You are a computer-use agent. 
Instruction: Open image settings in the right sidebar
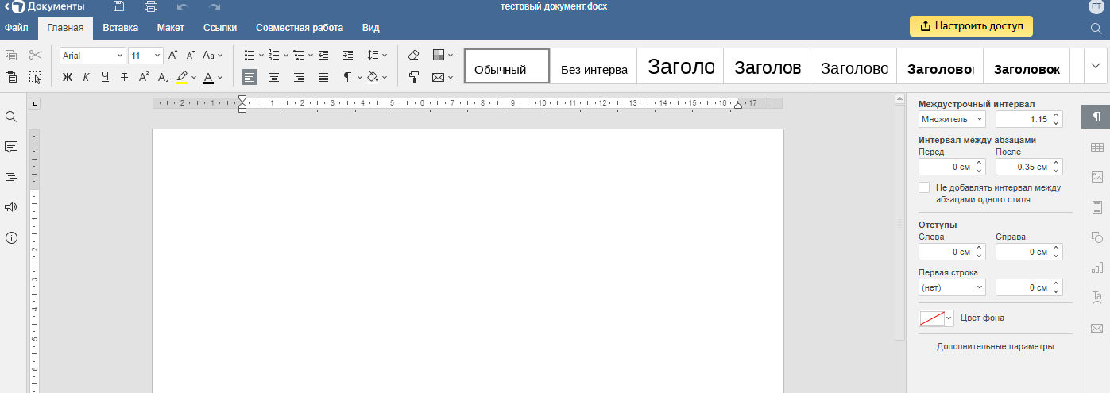(x=1097, y=177)
